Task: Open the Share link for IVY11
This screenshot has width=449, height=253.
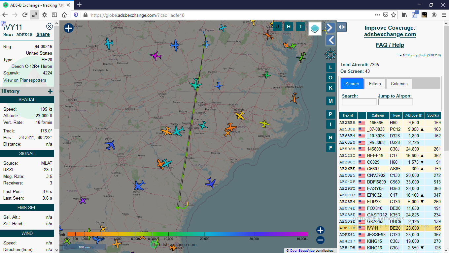Action: point(43,34)
